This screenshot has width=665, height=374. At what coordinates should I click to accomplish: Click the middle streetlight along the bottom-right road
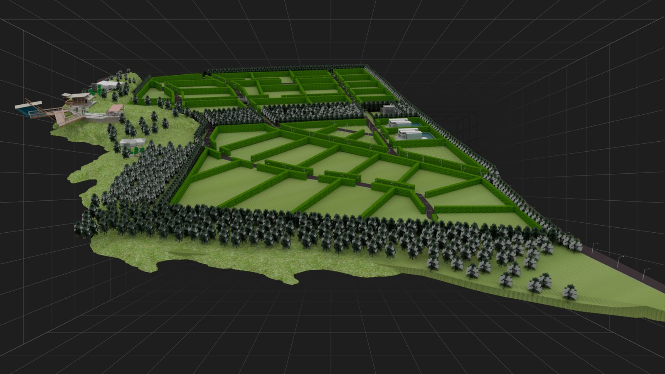(x=620, y=261)
